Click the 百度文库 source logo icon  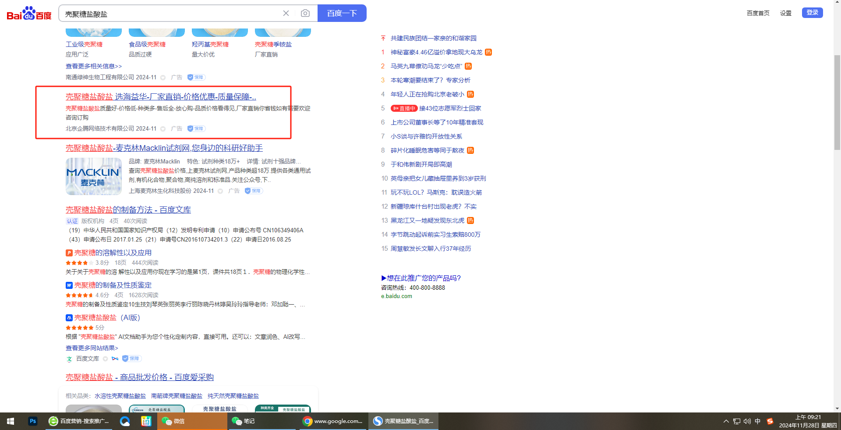(69, 359)
